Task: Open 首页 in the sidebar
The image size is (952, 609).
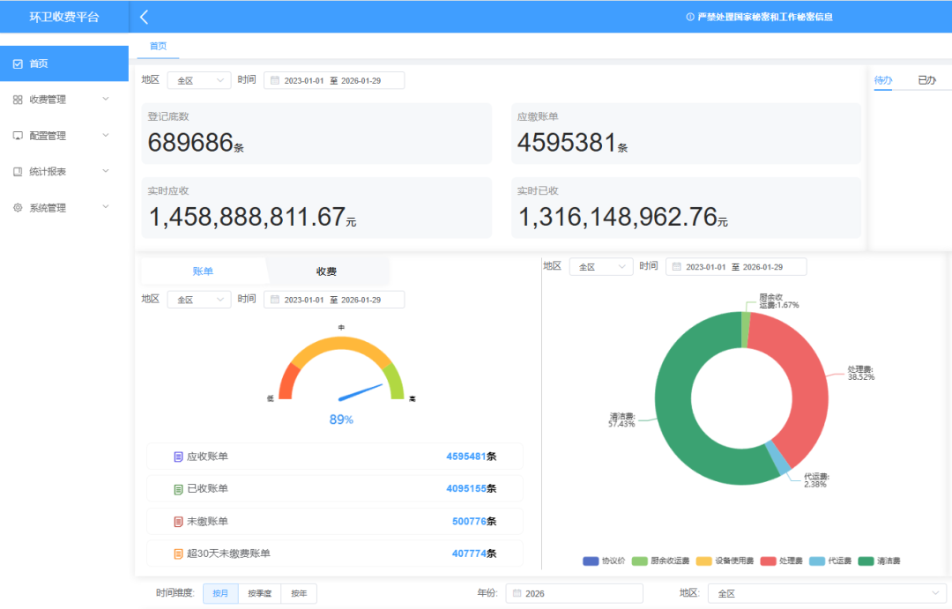Action: pyautogui.click(x=64, y=63)
